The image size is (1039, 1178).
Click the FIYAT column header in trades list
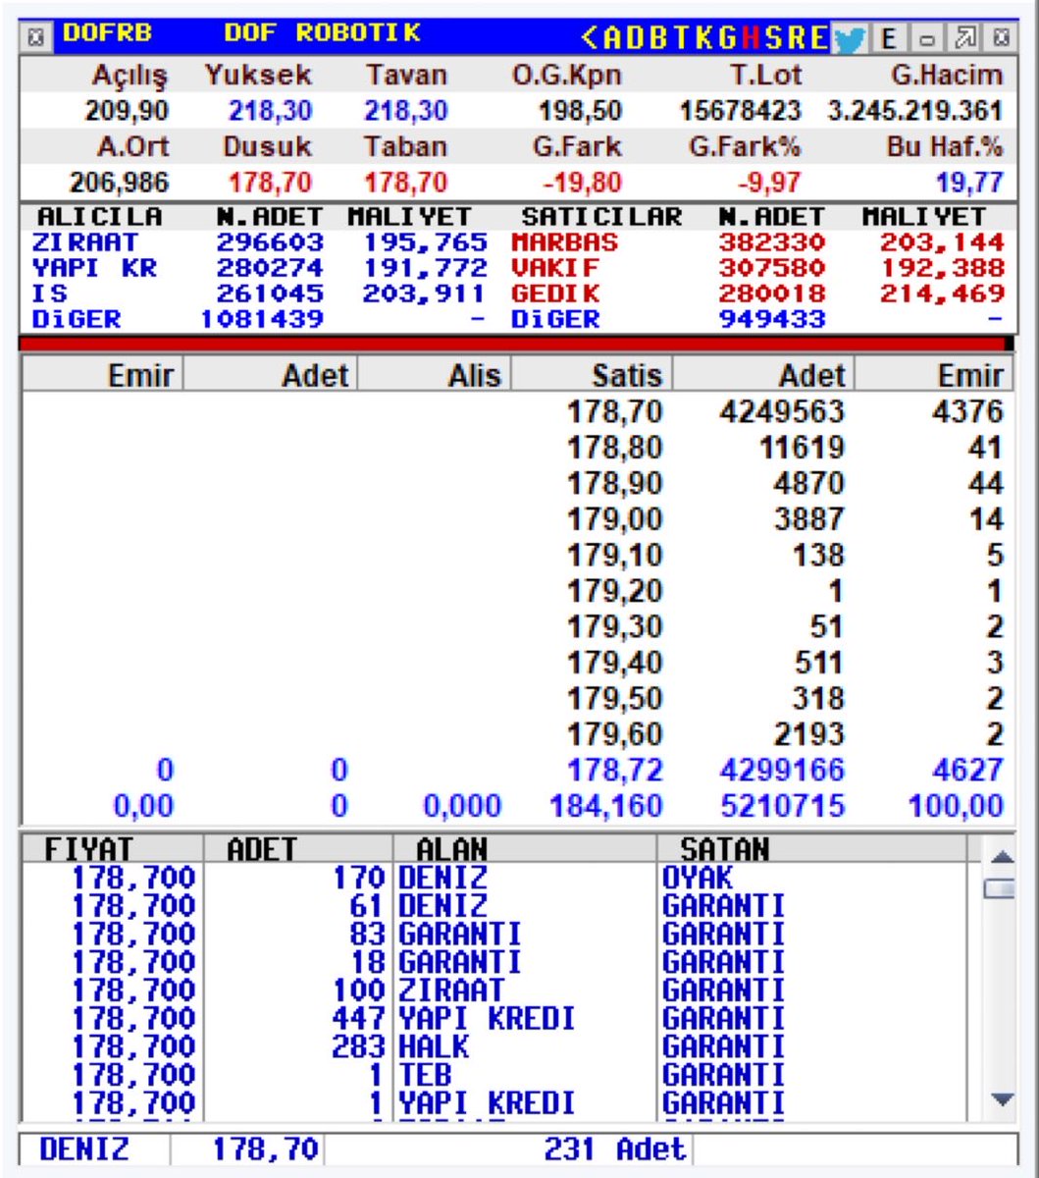pos(112,848)
